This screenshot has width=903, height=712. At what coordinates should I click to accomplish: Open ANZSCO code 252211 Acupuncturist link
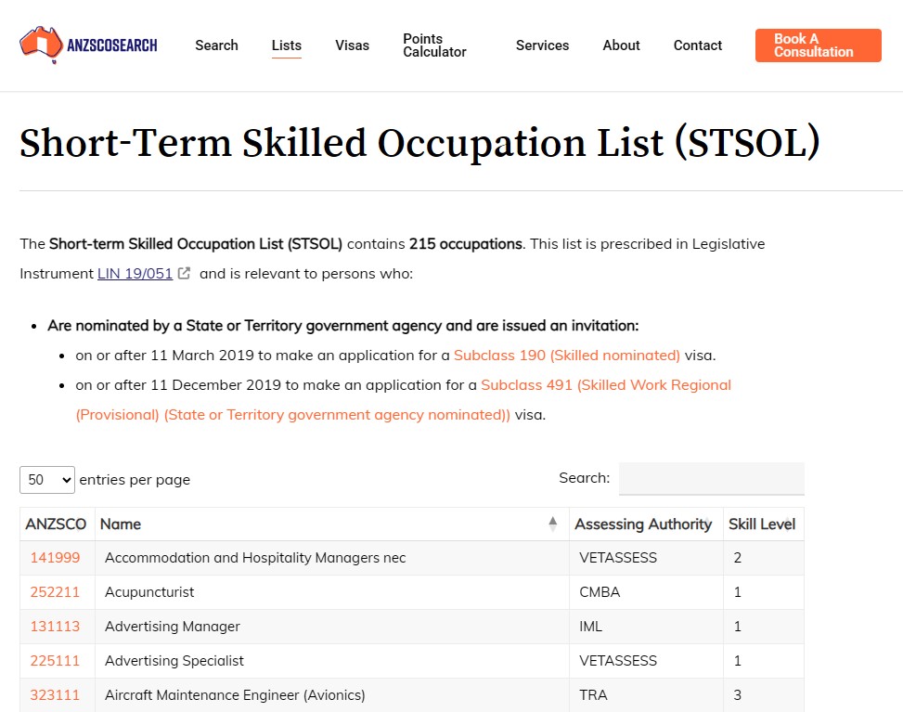pos(55,592)
